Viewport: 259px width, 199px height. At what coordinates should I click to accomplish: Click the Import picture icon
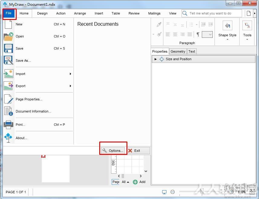coord(8,74)
